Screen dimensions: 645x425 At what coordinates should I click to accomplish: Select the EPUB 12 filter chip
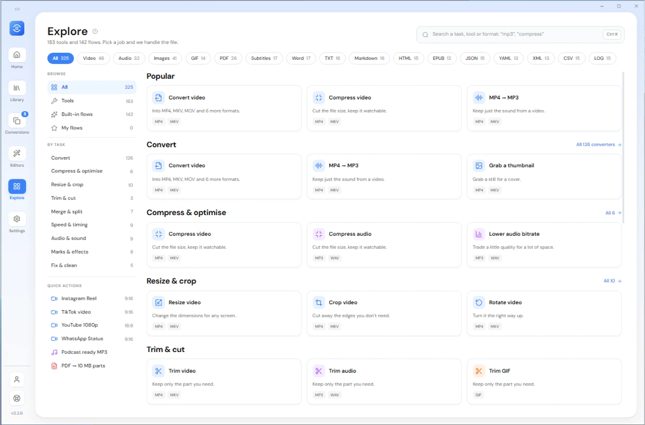click(x=442, y=58)
